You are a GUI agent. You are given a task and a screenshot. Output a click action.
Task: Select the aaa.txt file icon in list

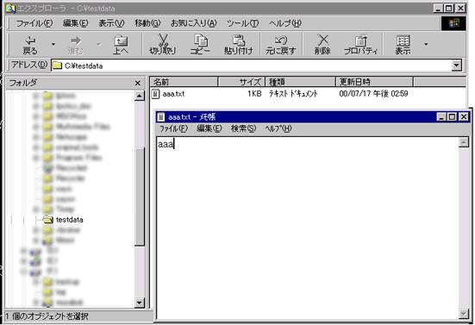coord(155,94)
